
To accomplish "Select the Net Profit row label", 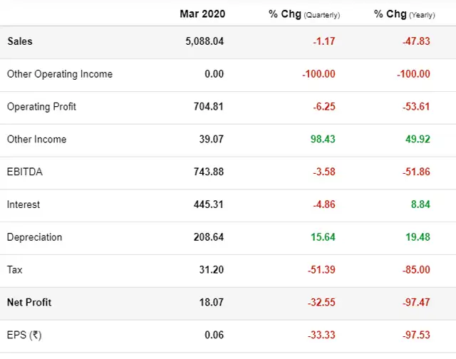I will pyautogui.click(x=29, y=303).
